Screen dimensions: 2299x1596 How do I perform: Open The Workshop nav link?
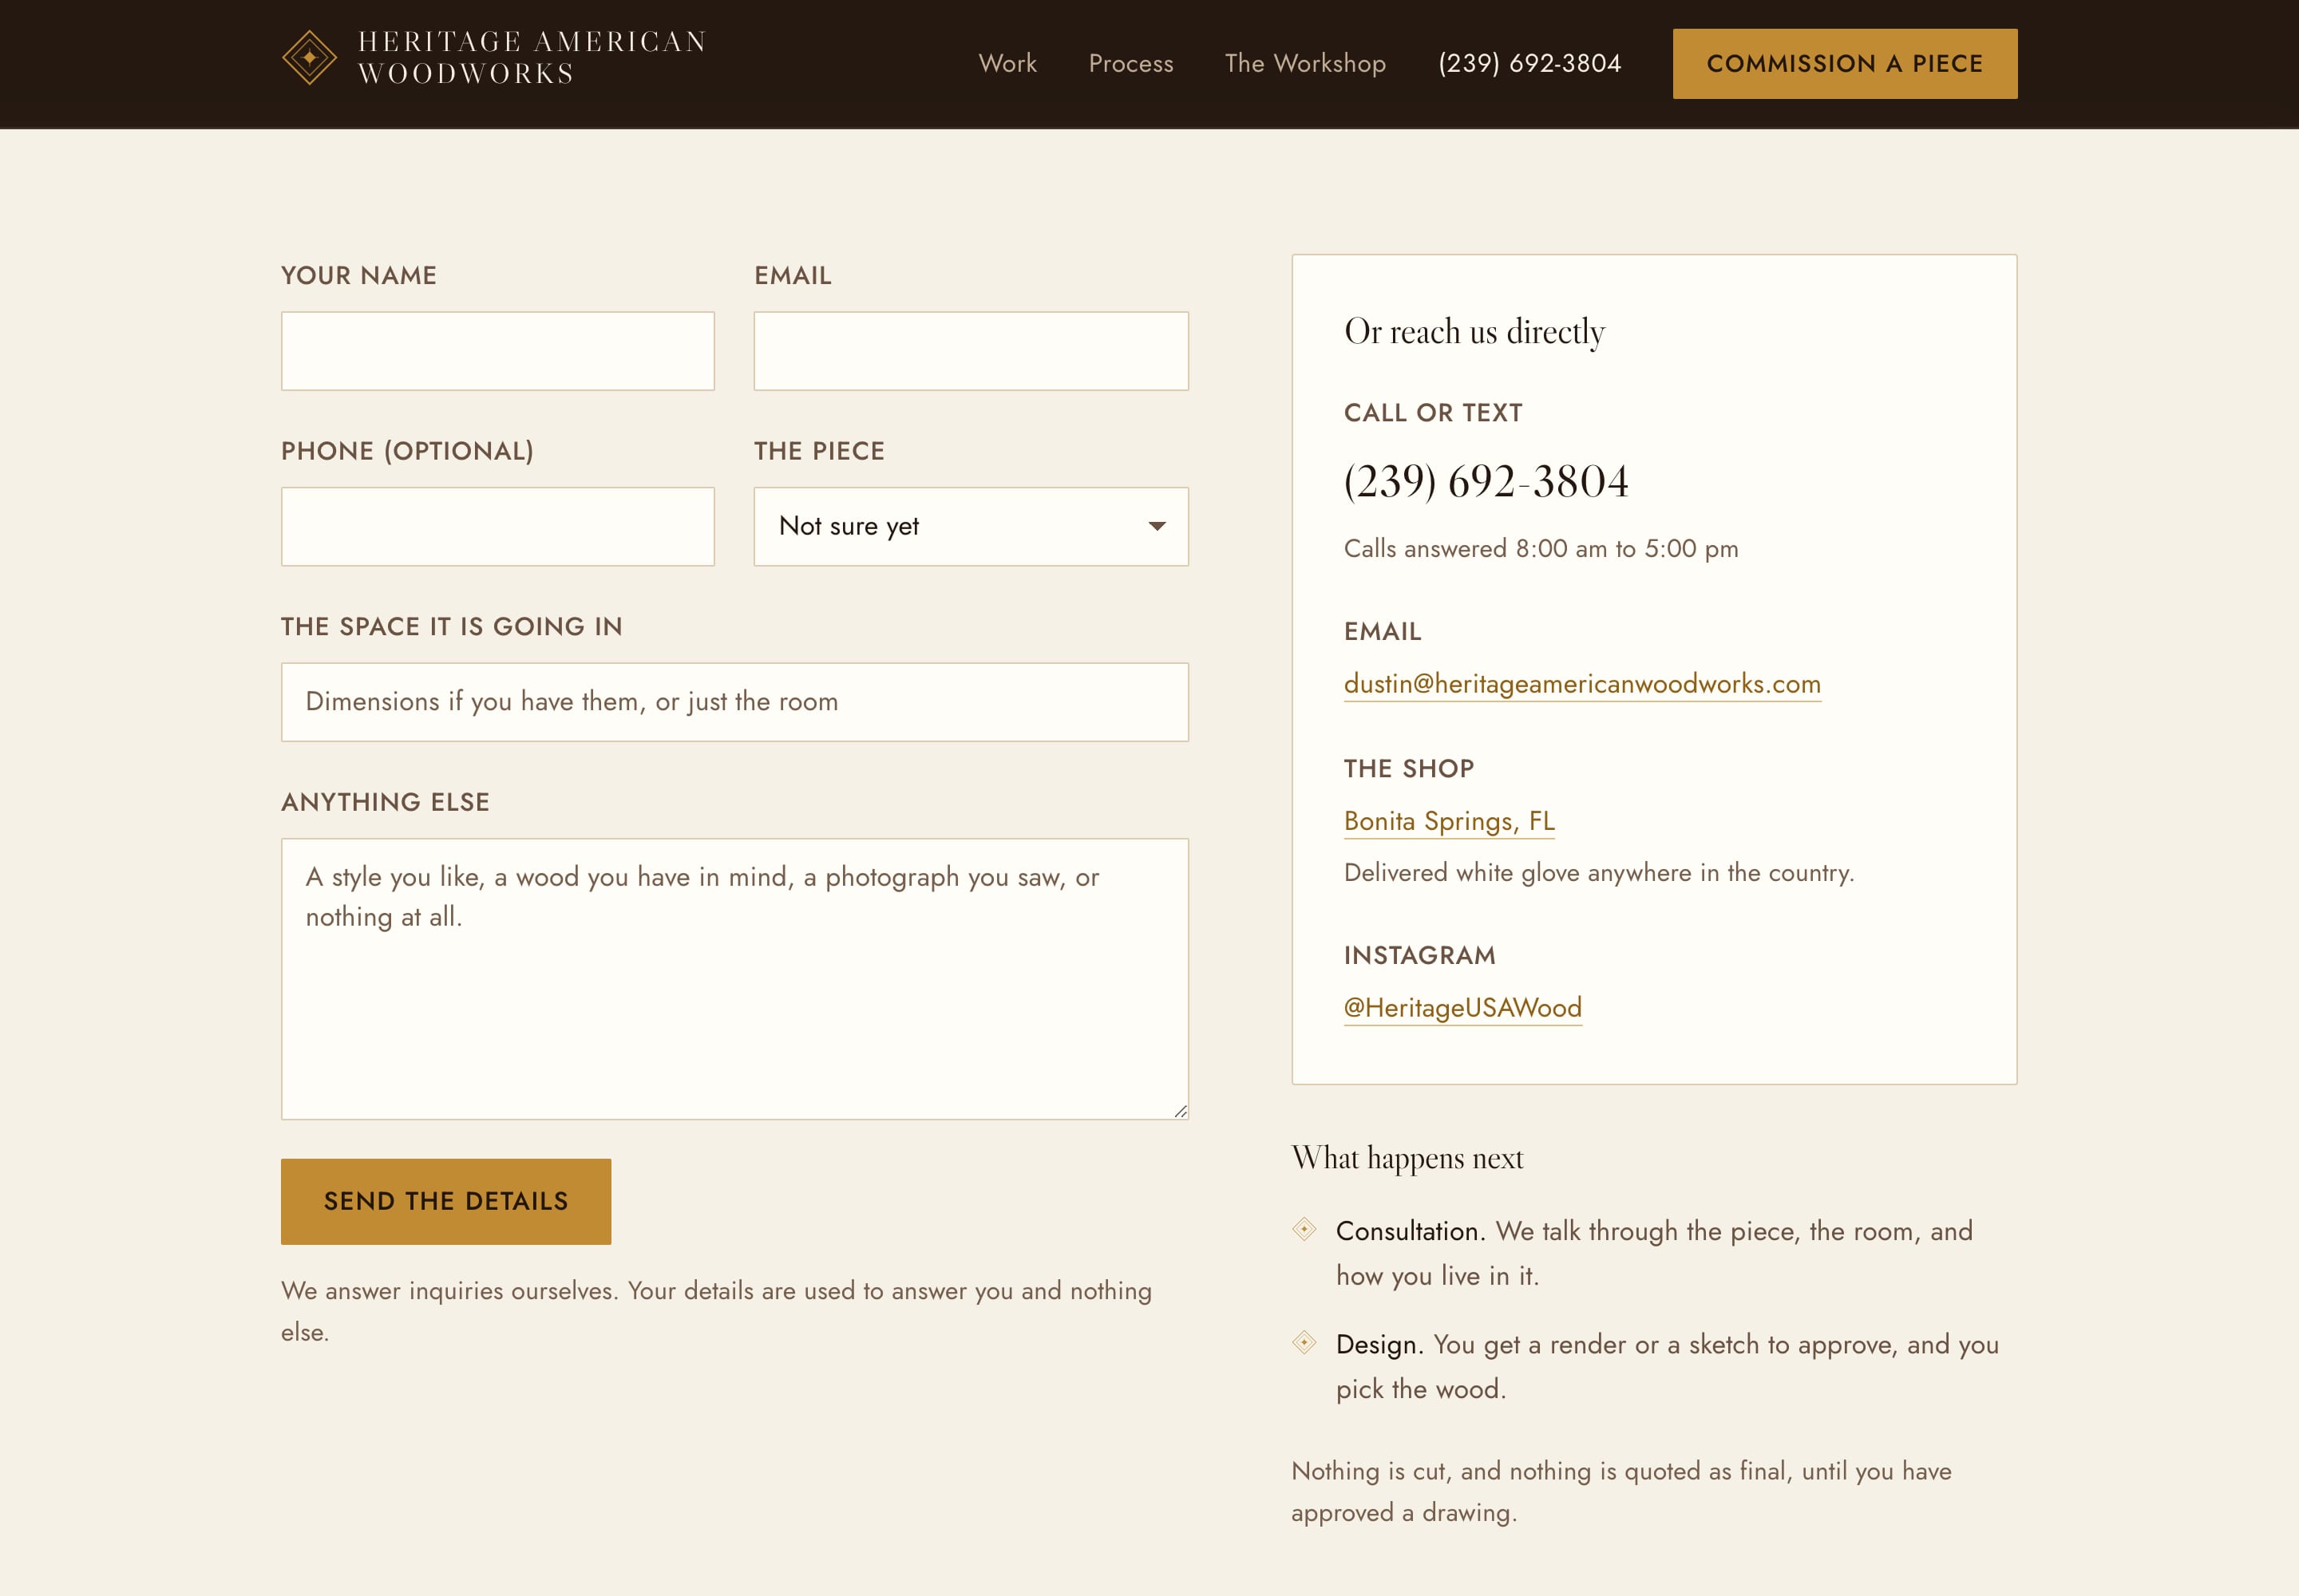pyautogui.click(x=1306, y=63)
